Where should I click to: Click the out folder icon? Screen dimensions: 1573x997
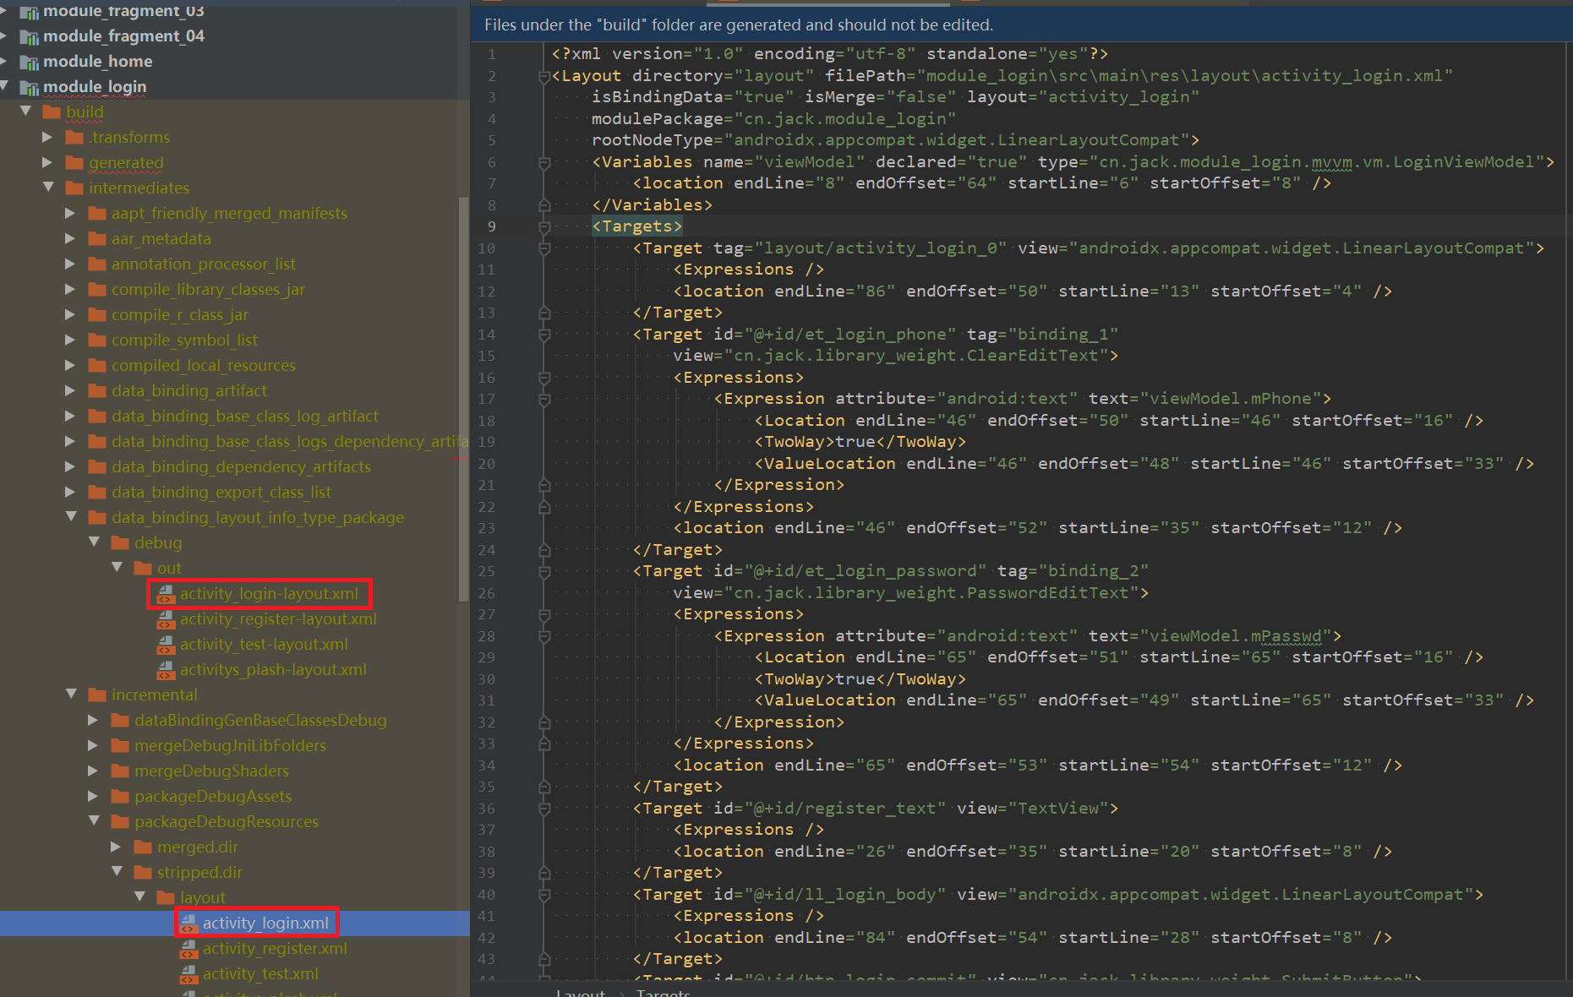point(143,568)
